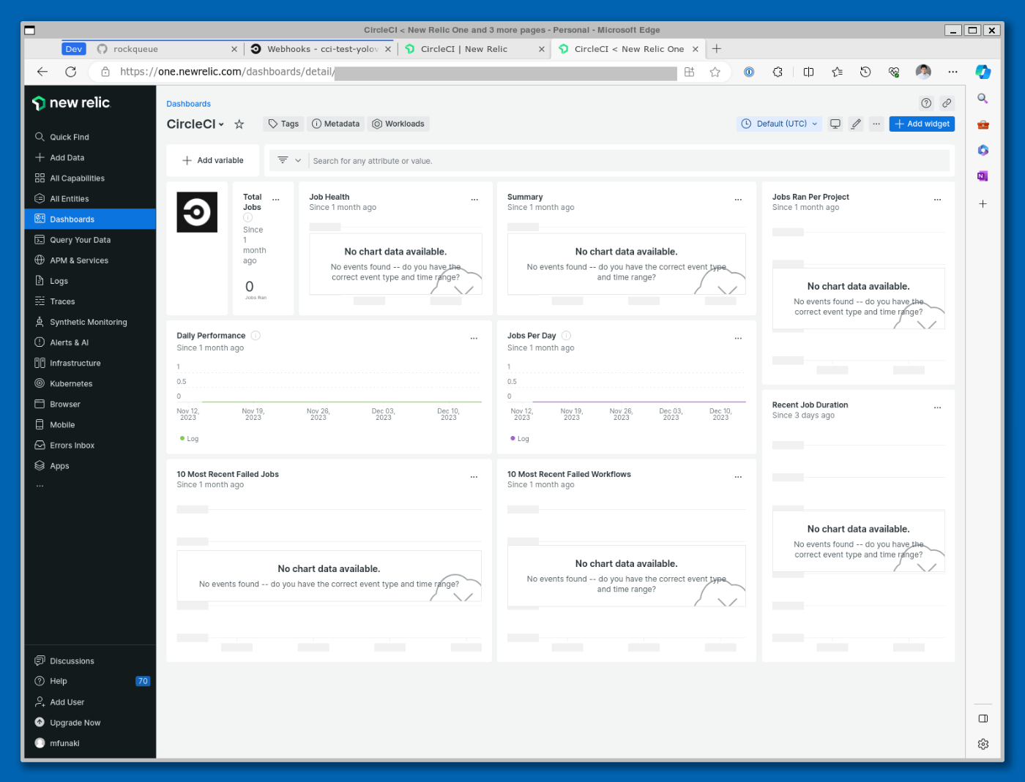Open Tags for dashboard

(x=283, y=124)
